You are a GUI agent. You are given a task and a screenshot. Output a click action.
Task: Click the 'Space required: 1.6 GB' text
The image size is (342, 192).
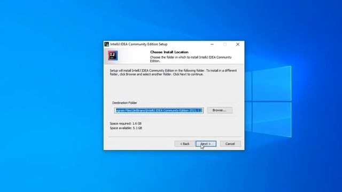[x=126, y=123]
